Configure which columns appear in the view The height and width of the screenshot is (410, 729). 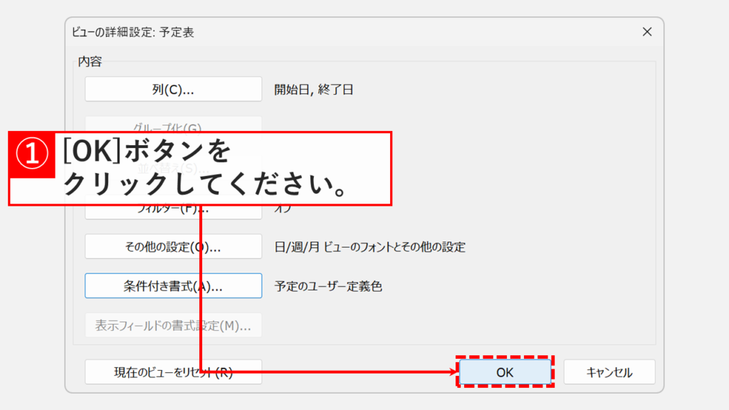[x=173, y=88]
